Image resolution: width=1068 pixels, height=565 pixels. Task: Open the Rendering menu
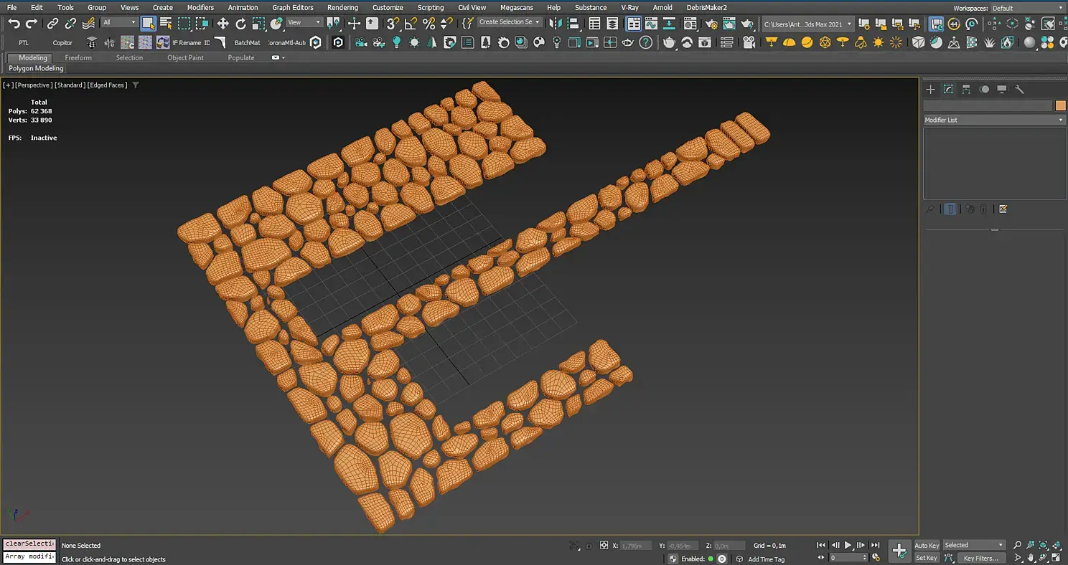(342, 8)
